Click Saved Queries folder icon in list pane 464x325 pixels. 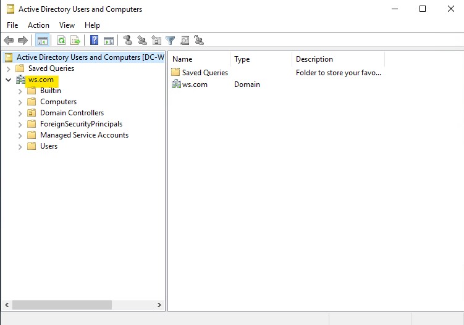pyautogui.click(x=175, y=72)
